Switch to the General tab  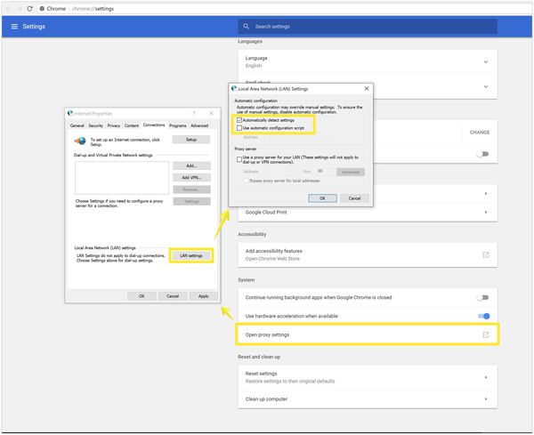pyautogui.click(x=77, y=125)
